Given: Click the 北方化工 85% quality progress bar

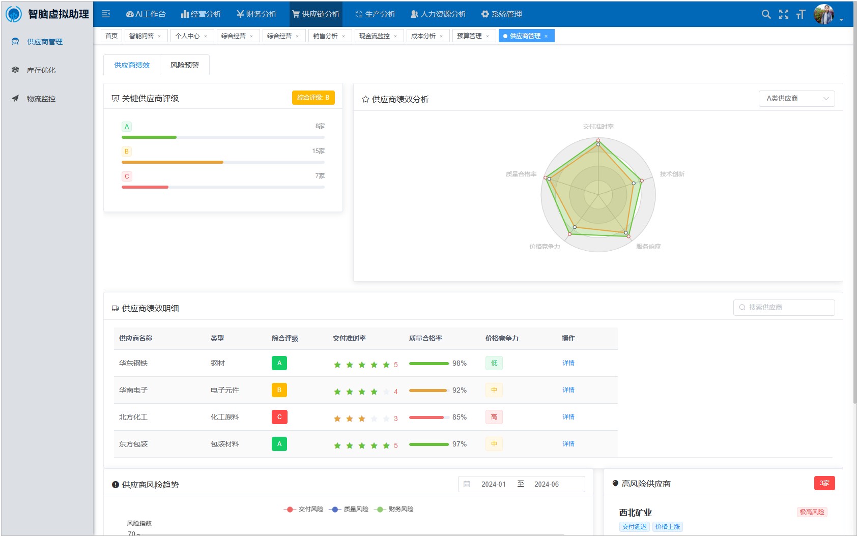Looking at the screenshot, I should (x=428, y=417).
